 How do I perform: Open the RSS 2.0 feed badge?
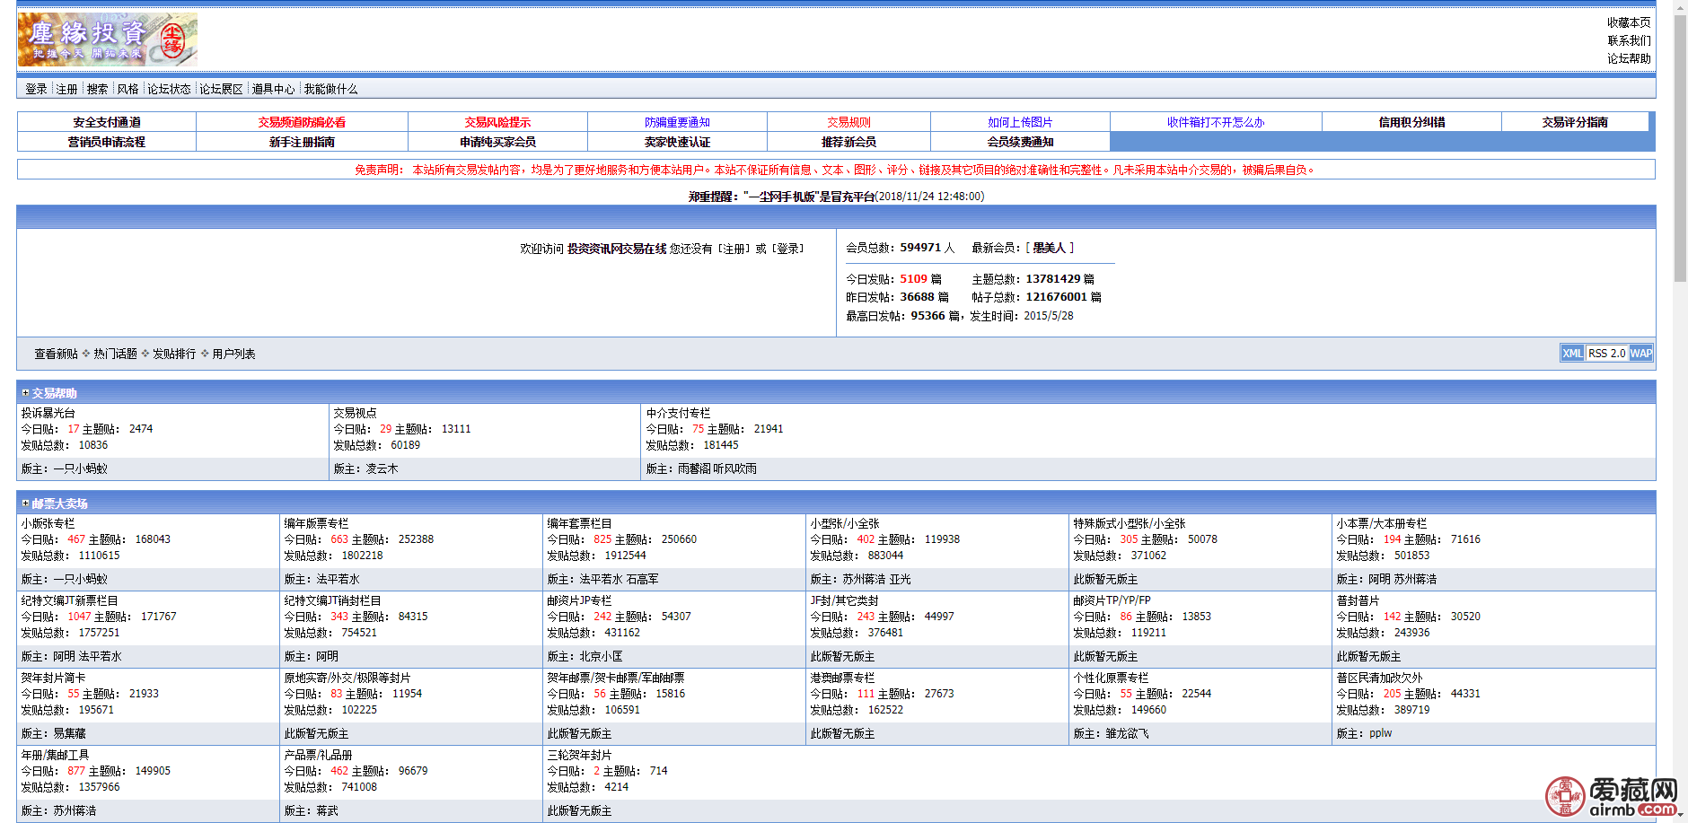click(1606, 354)
